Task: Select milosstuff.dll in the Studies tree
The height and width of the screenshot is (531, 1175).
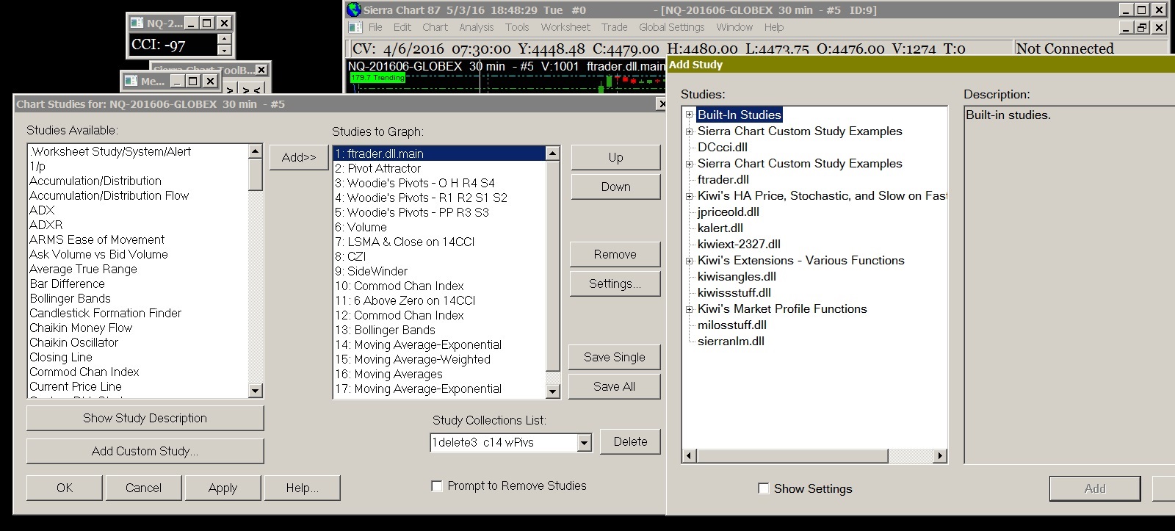Action: coord(732,325)
